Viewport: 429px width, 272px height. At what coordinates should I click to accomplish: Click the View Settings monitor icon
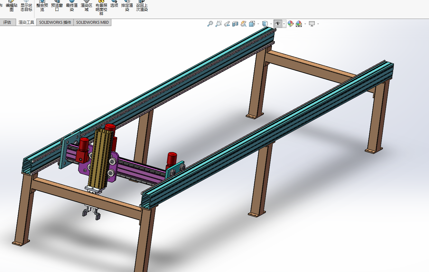(312, 24)
